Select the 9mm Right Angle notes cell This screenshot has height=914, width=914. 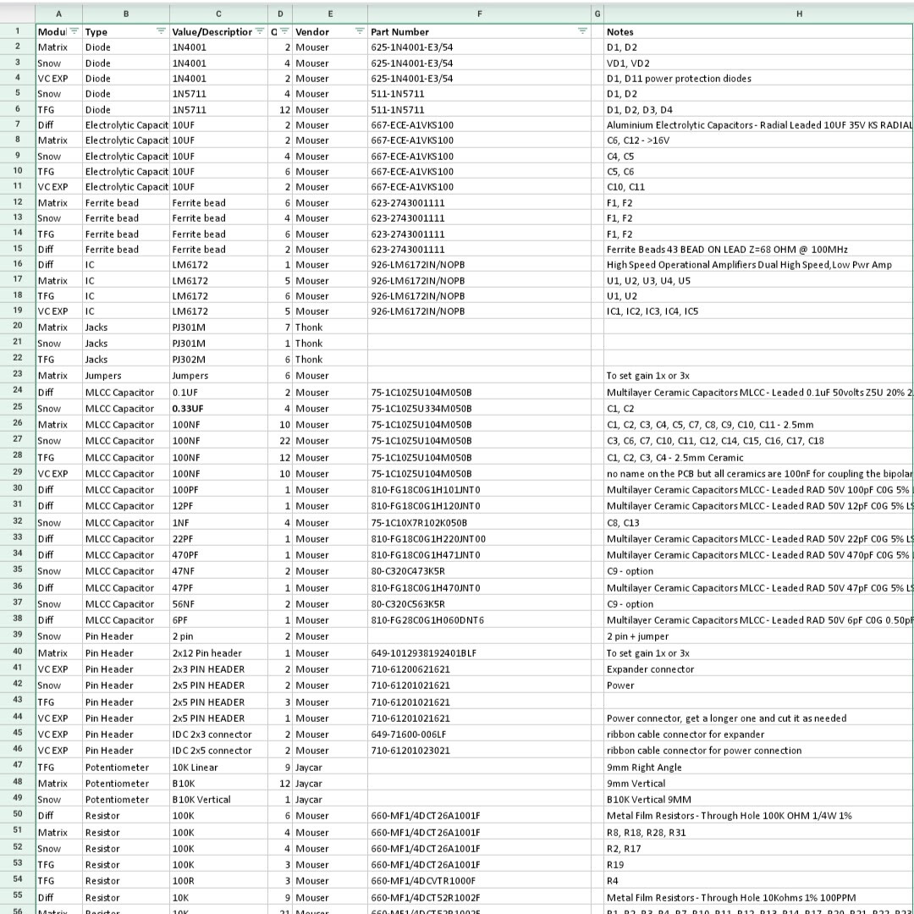(758, 768)
